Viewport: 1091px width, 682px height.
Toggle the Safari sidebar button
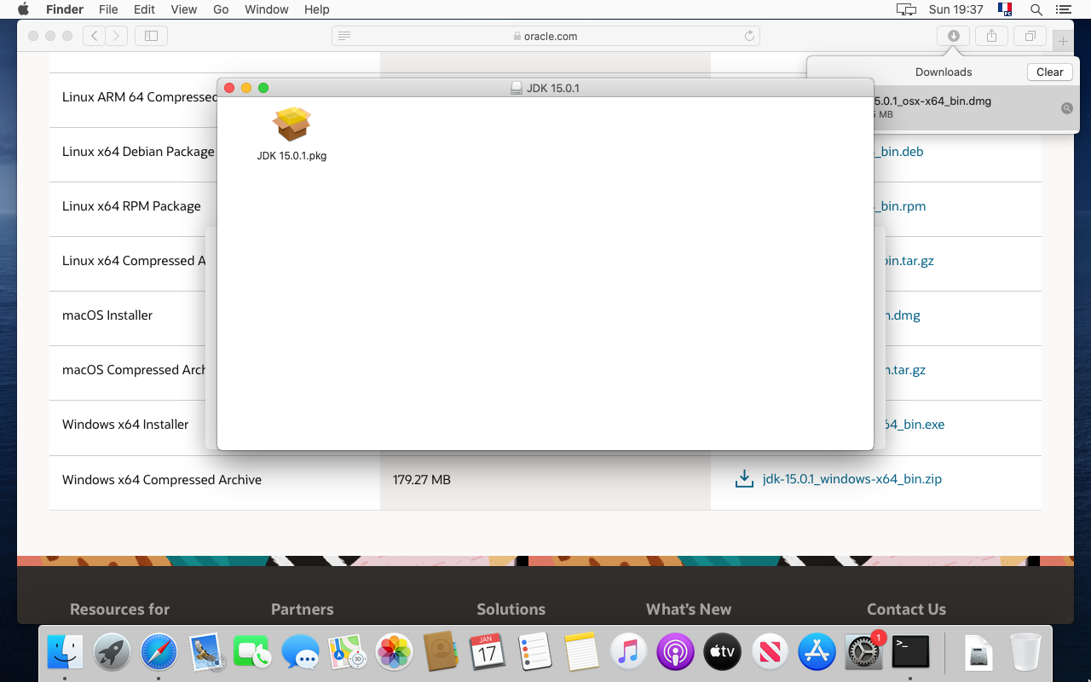[x=151, y=36]
